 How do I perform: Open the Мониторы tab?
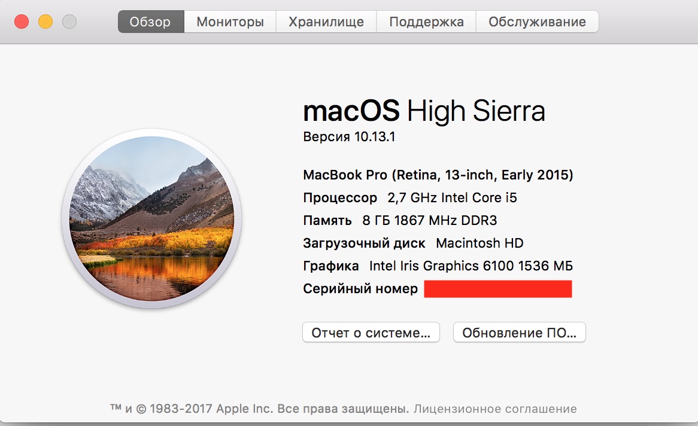click(x=230, y=22)
